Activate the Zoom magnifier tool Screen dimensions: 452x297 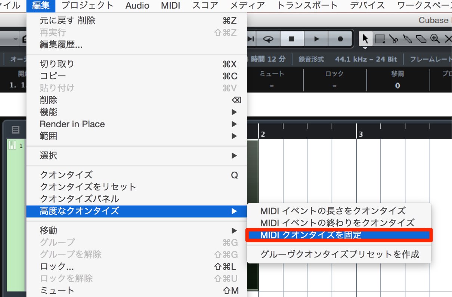(x=435, y=39)
